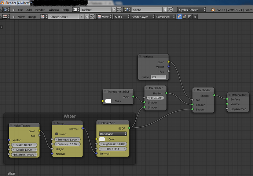
Task: Click the Fac 0.100 slider in Mix Shader
Action: point(155,98)
